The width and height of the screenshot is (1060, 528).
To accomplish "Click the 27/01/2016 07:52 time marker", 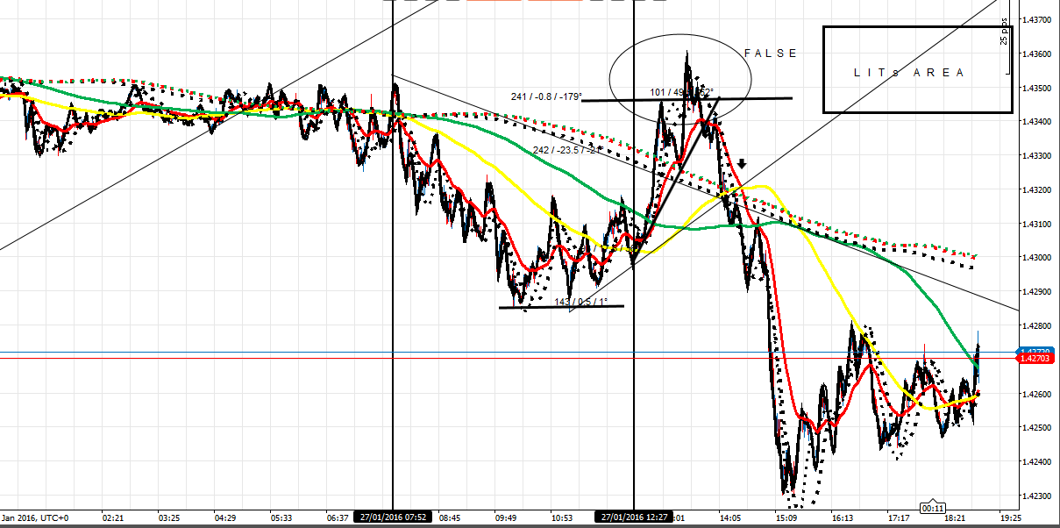I will coord(392,517).
